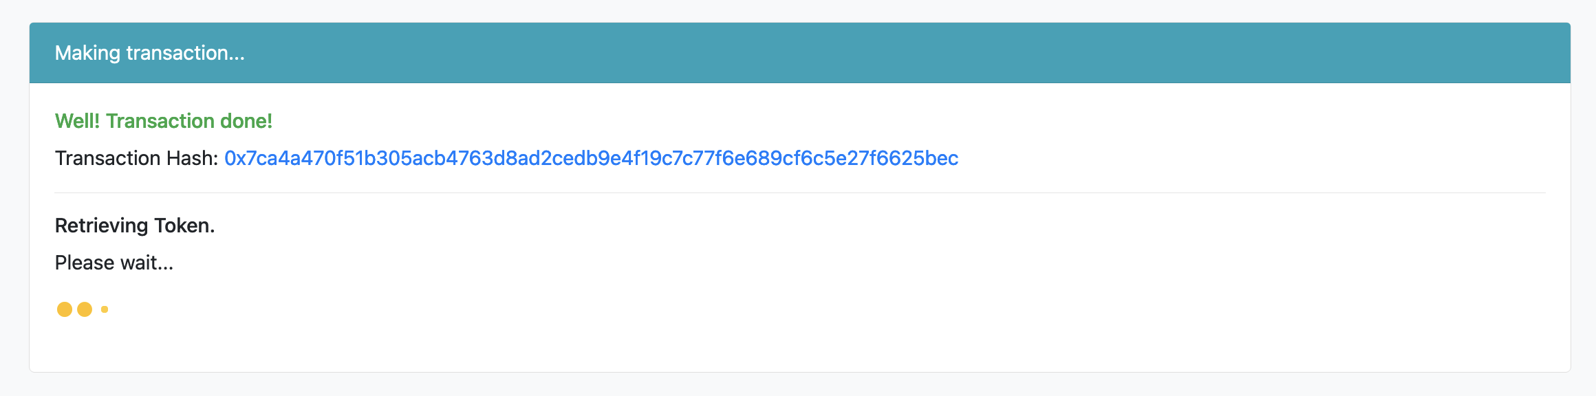Click the "Retrieving Token." status text
Image resolution: width=1596 pixels, height=396 pixels.
[x=135, y=225]
